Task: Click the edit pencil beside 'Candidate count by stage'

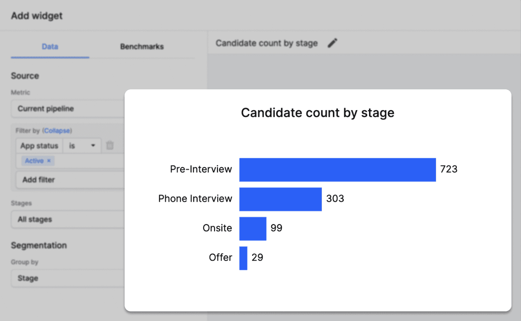Action: coord(333,43)
